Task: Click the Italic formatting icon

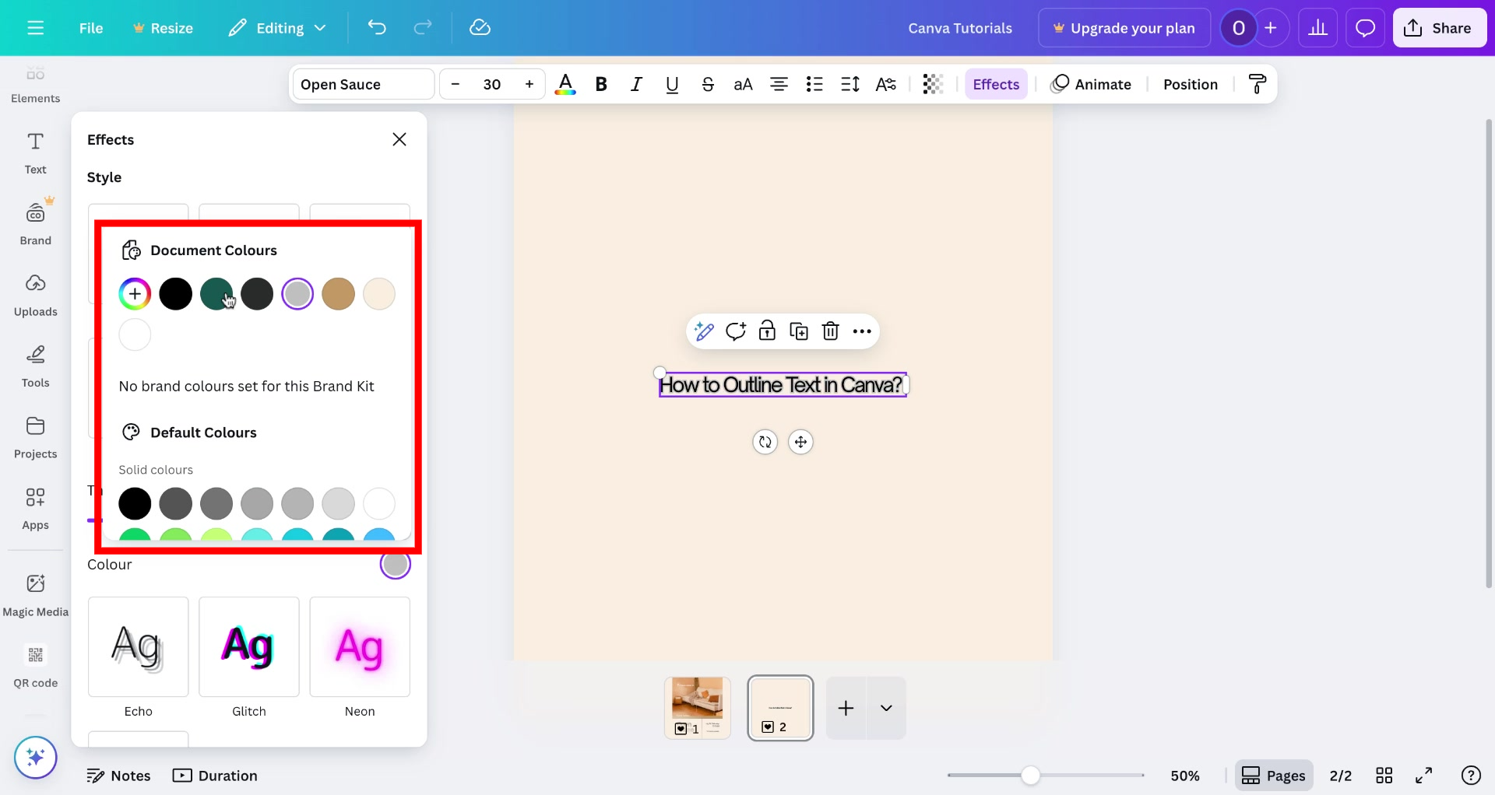Action: tap(636, 84)
